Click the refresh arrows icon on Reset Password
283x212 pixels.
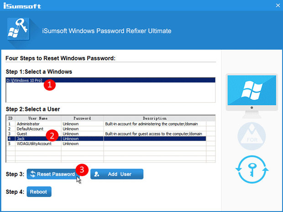pos(33,174)
